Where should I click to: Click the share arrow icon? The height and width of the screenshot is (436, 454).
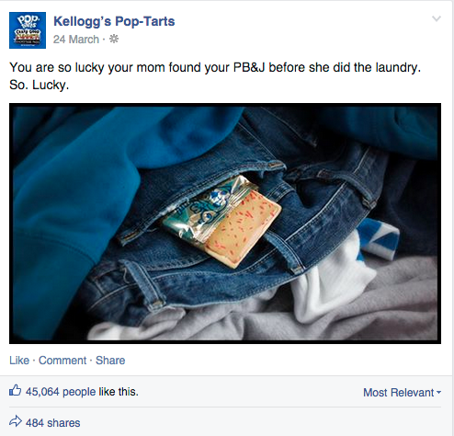pyautogui.click(x=16, y=421)
